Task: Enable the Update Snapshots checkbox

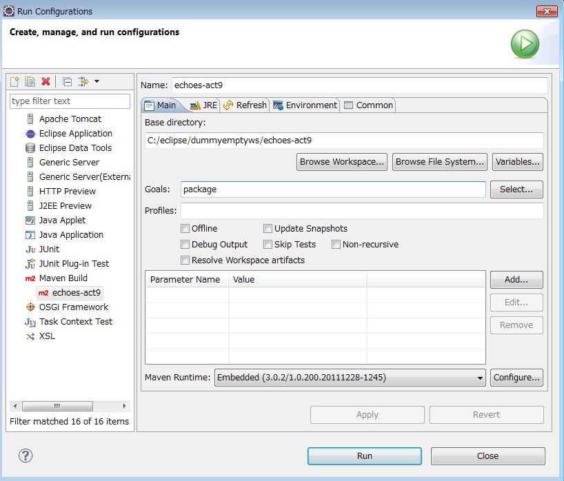Action: click(268, 229)
